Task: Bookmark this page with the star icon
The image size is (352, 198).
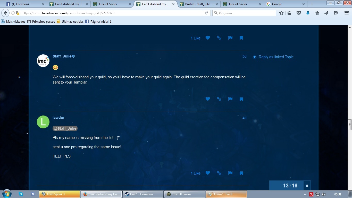Action: click(x=281, y=13)
